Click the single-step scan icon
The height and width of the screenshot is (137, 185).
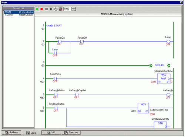[47, 9]
